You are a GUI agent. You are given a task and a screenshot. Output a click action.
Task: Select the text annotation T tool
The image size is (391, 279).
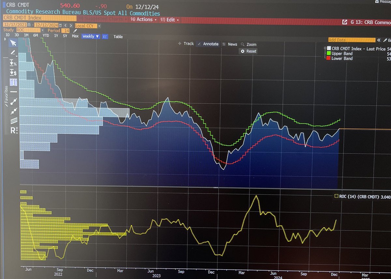click(13, 82)
